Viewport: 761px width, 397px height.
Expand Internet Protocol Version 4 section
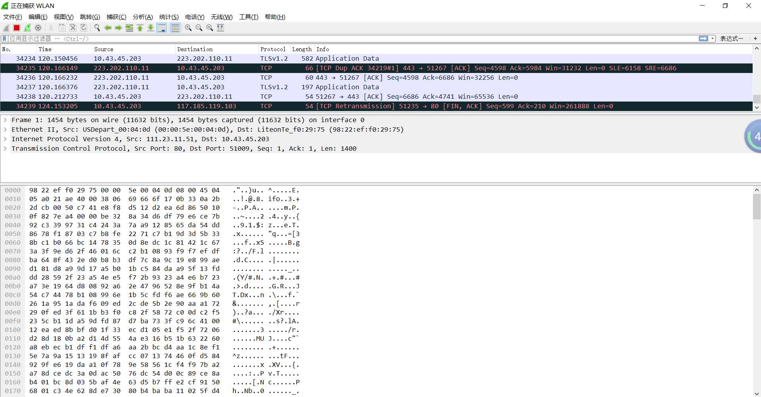pyautogui.click(x=5, y=139)
